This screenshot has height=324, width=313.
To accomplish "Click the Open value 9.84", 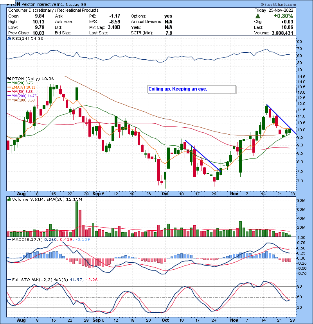I will [x=40, y=16].
